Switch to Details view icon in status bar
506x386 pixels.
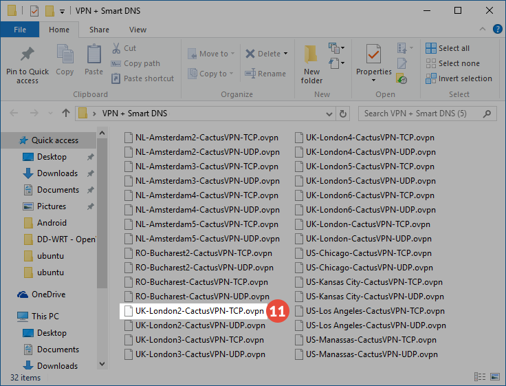(480, 376)
